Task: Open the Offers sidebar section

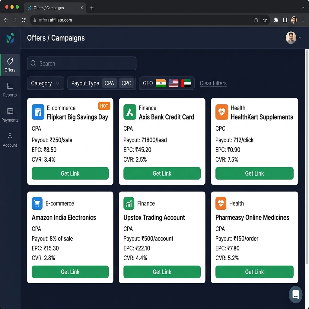Action: 10,65
